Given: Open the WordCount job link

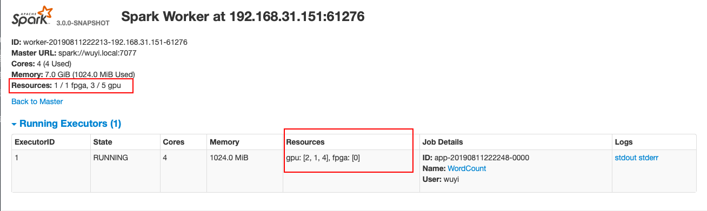Looking at the screenshot, I should pyautogui.click(x=467, y=168).
